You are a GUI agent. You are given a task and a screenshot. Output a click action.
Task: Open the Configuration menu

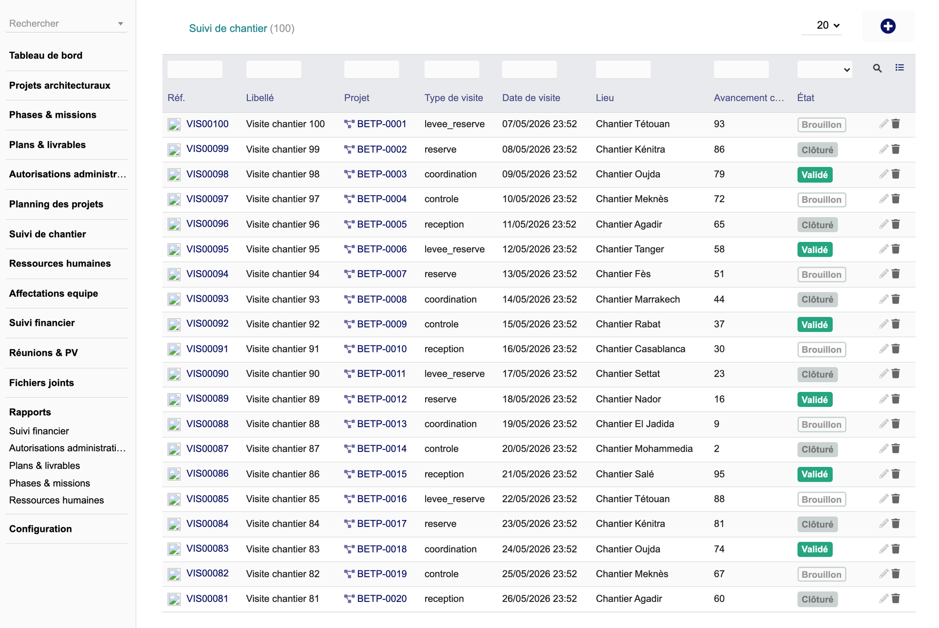[41, 529]
